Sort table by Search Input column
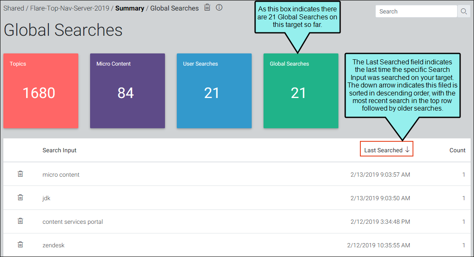This screenshot has height=257, width=474. pos(59,150)
